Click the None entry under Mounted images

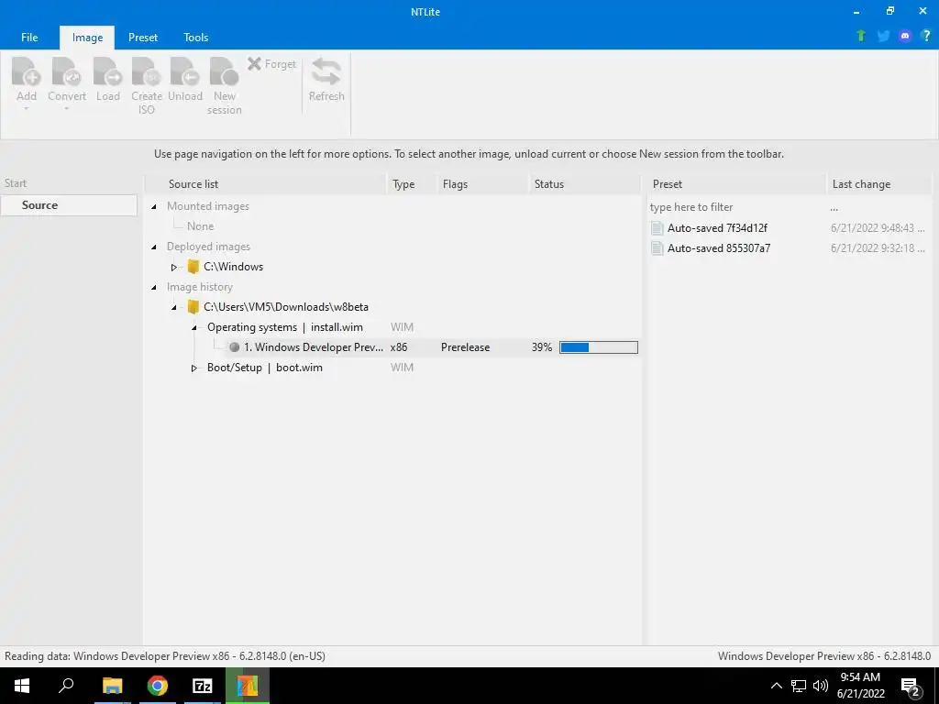point(200,226)
